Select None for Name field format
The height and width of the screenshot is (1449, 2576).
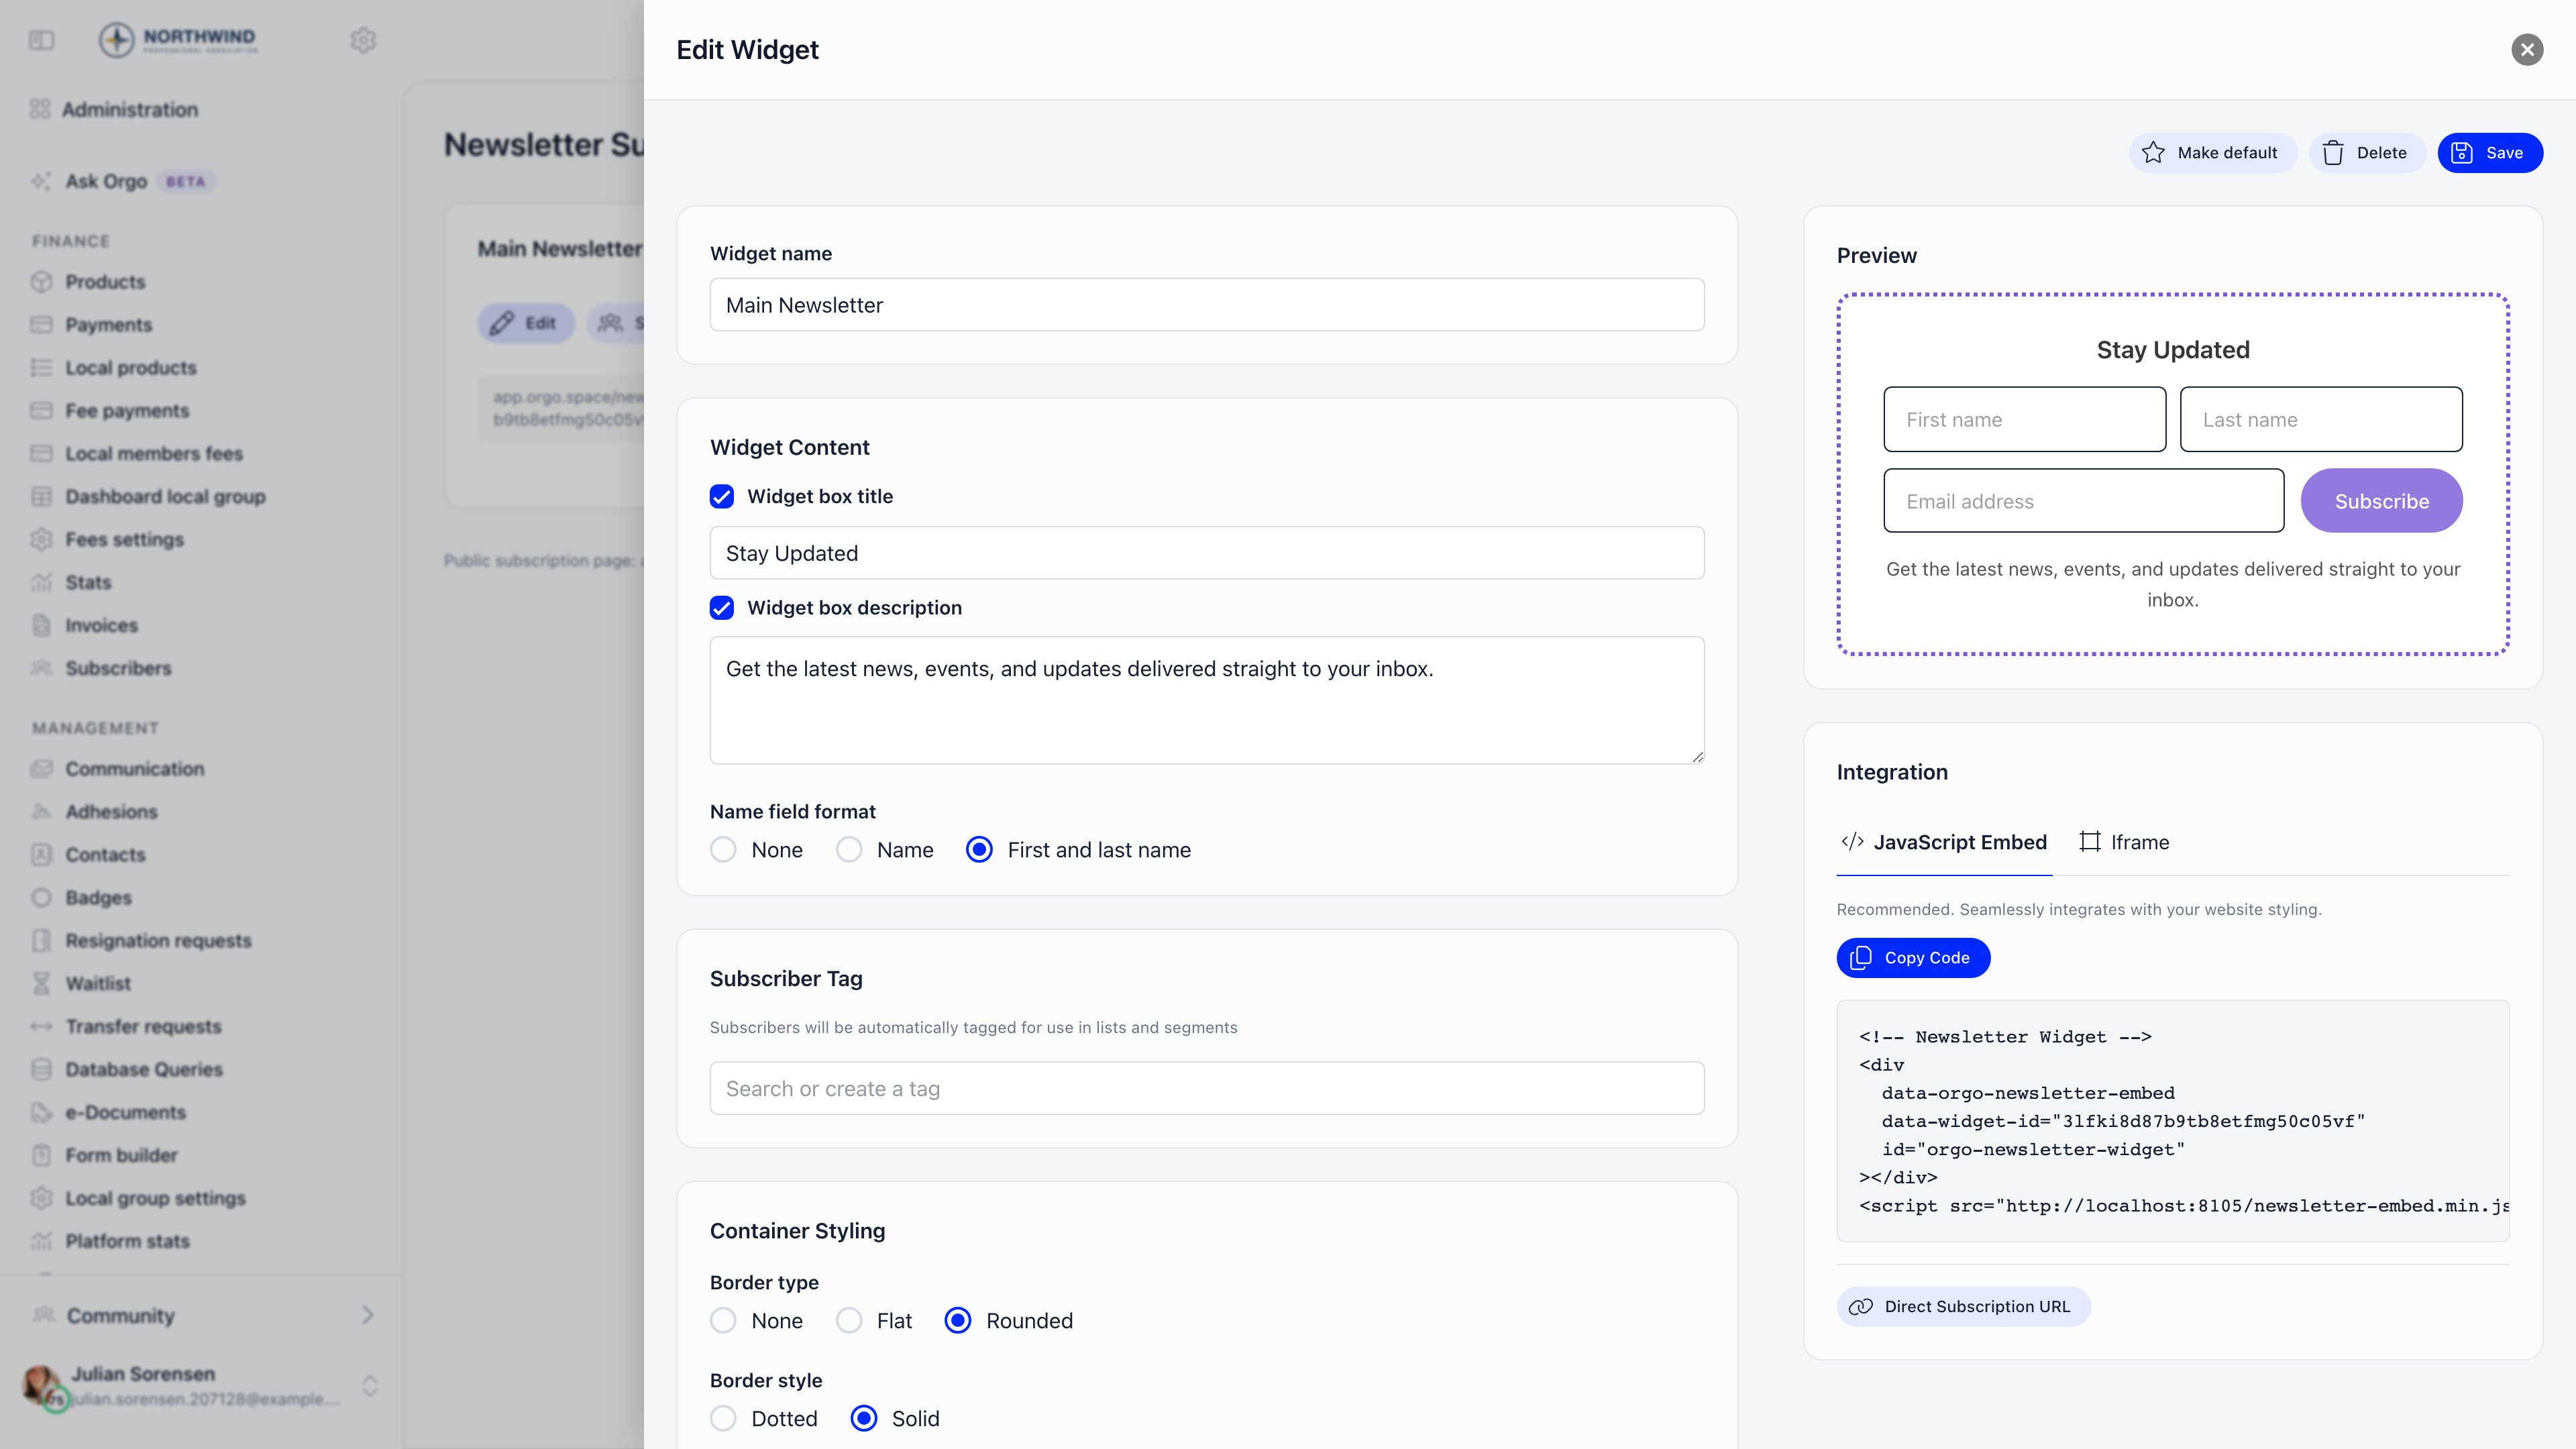pos(723,850)
